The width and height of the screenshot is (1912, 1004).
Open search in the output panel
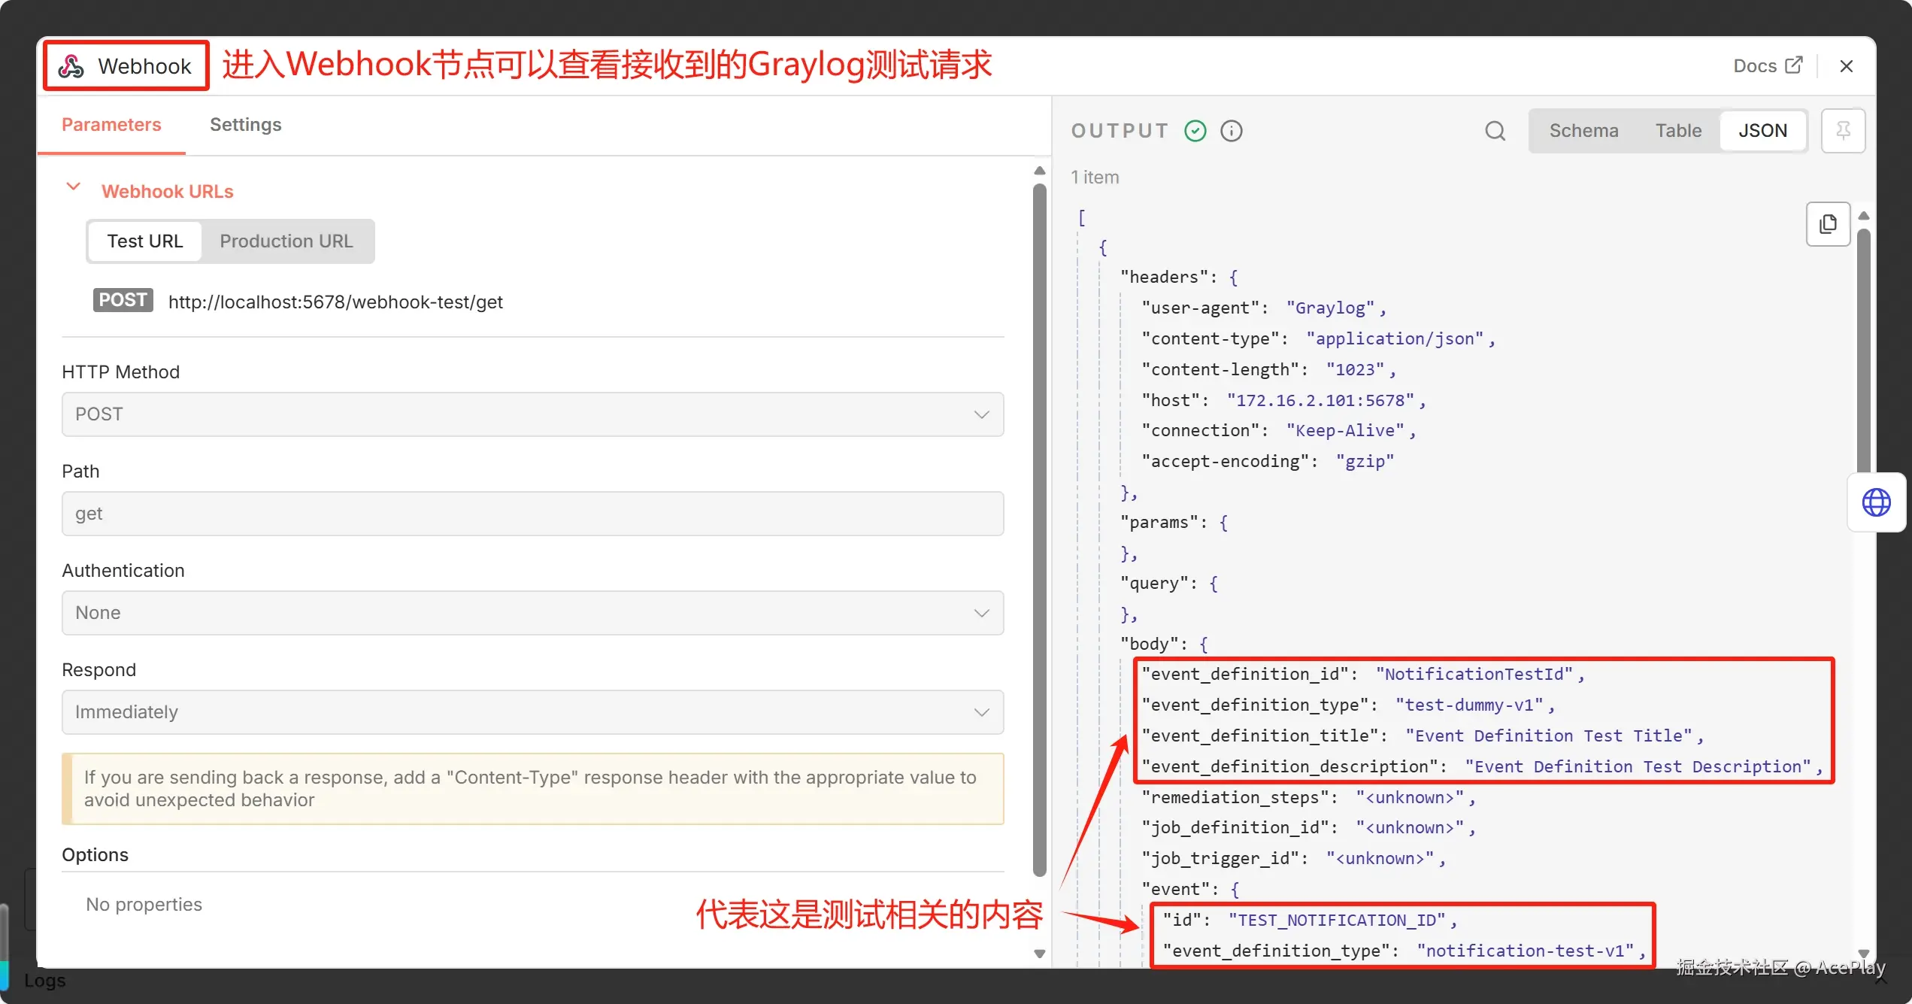(1495, 130)
